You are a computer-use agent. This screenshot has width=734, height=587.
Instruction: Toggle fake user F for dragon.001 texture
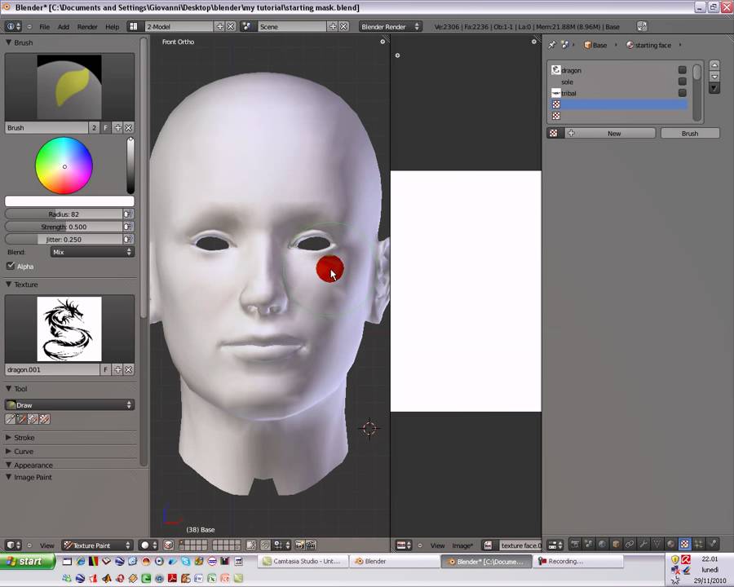pyautogui.click(x=106, y=369)
